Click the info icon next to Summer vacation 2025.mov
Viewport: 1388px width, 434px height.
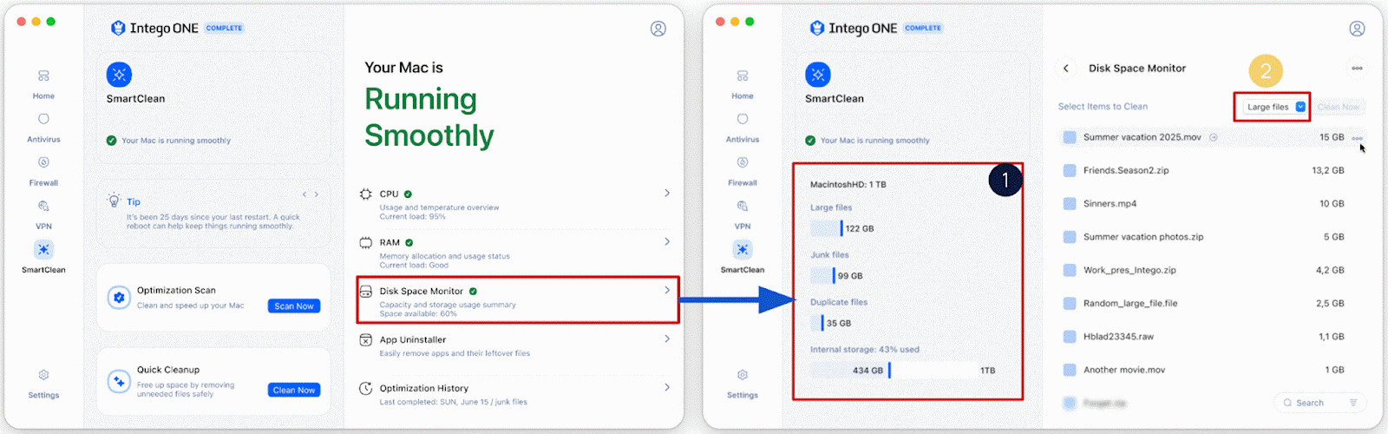(x=1214, y=137)
